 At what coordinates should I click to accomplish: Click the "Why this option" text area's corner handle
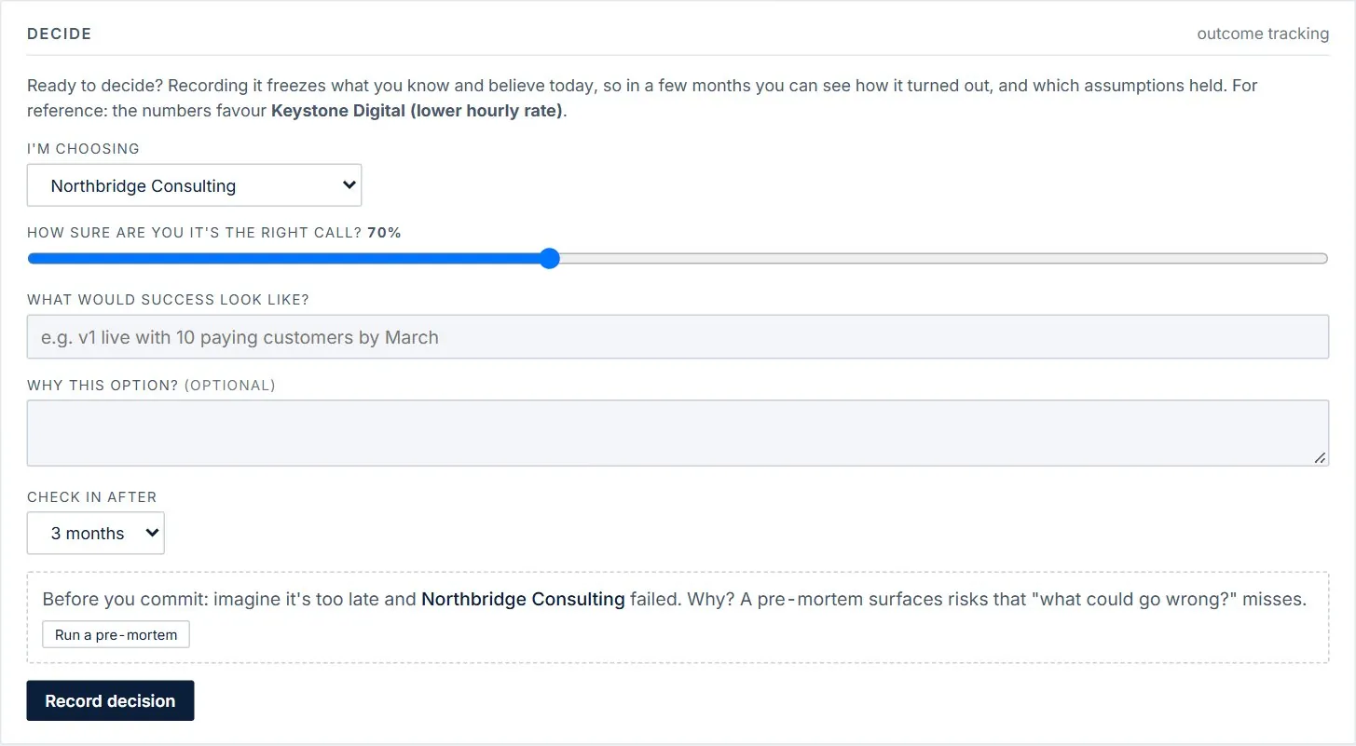click(1320, 457)
